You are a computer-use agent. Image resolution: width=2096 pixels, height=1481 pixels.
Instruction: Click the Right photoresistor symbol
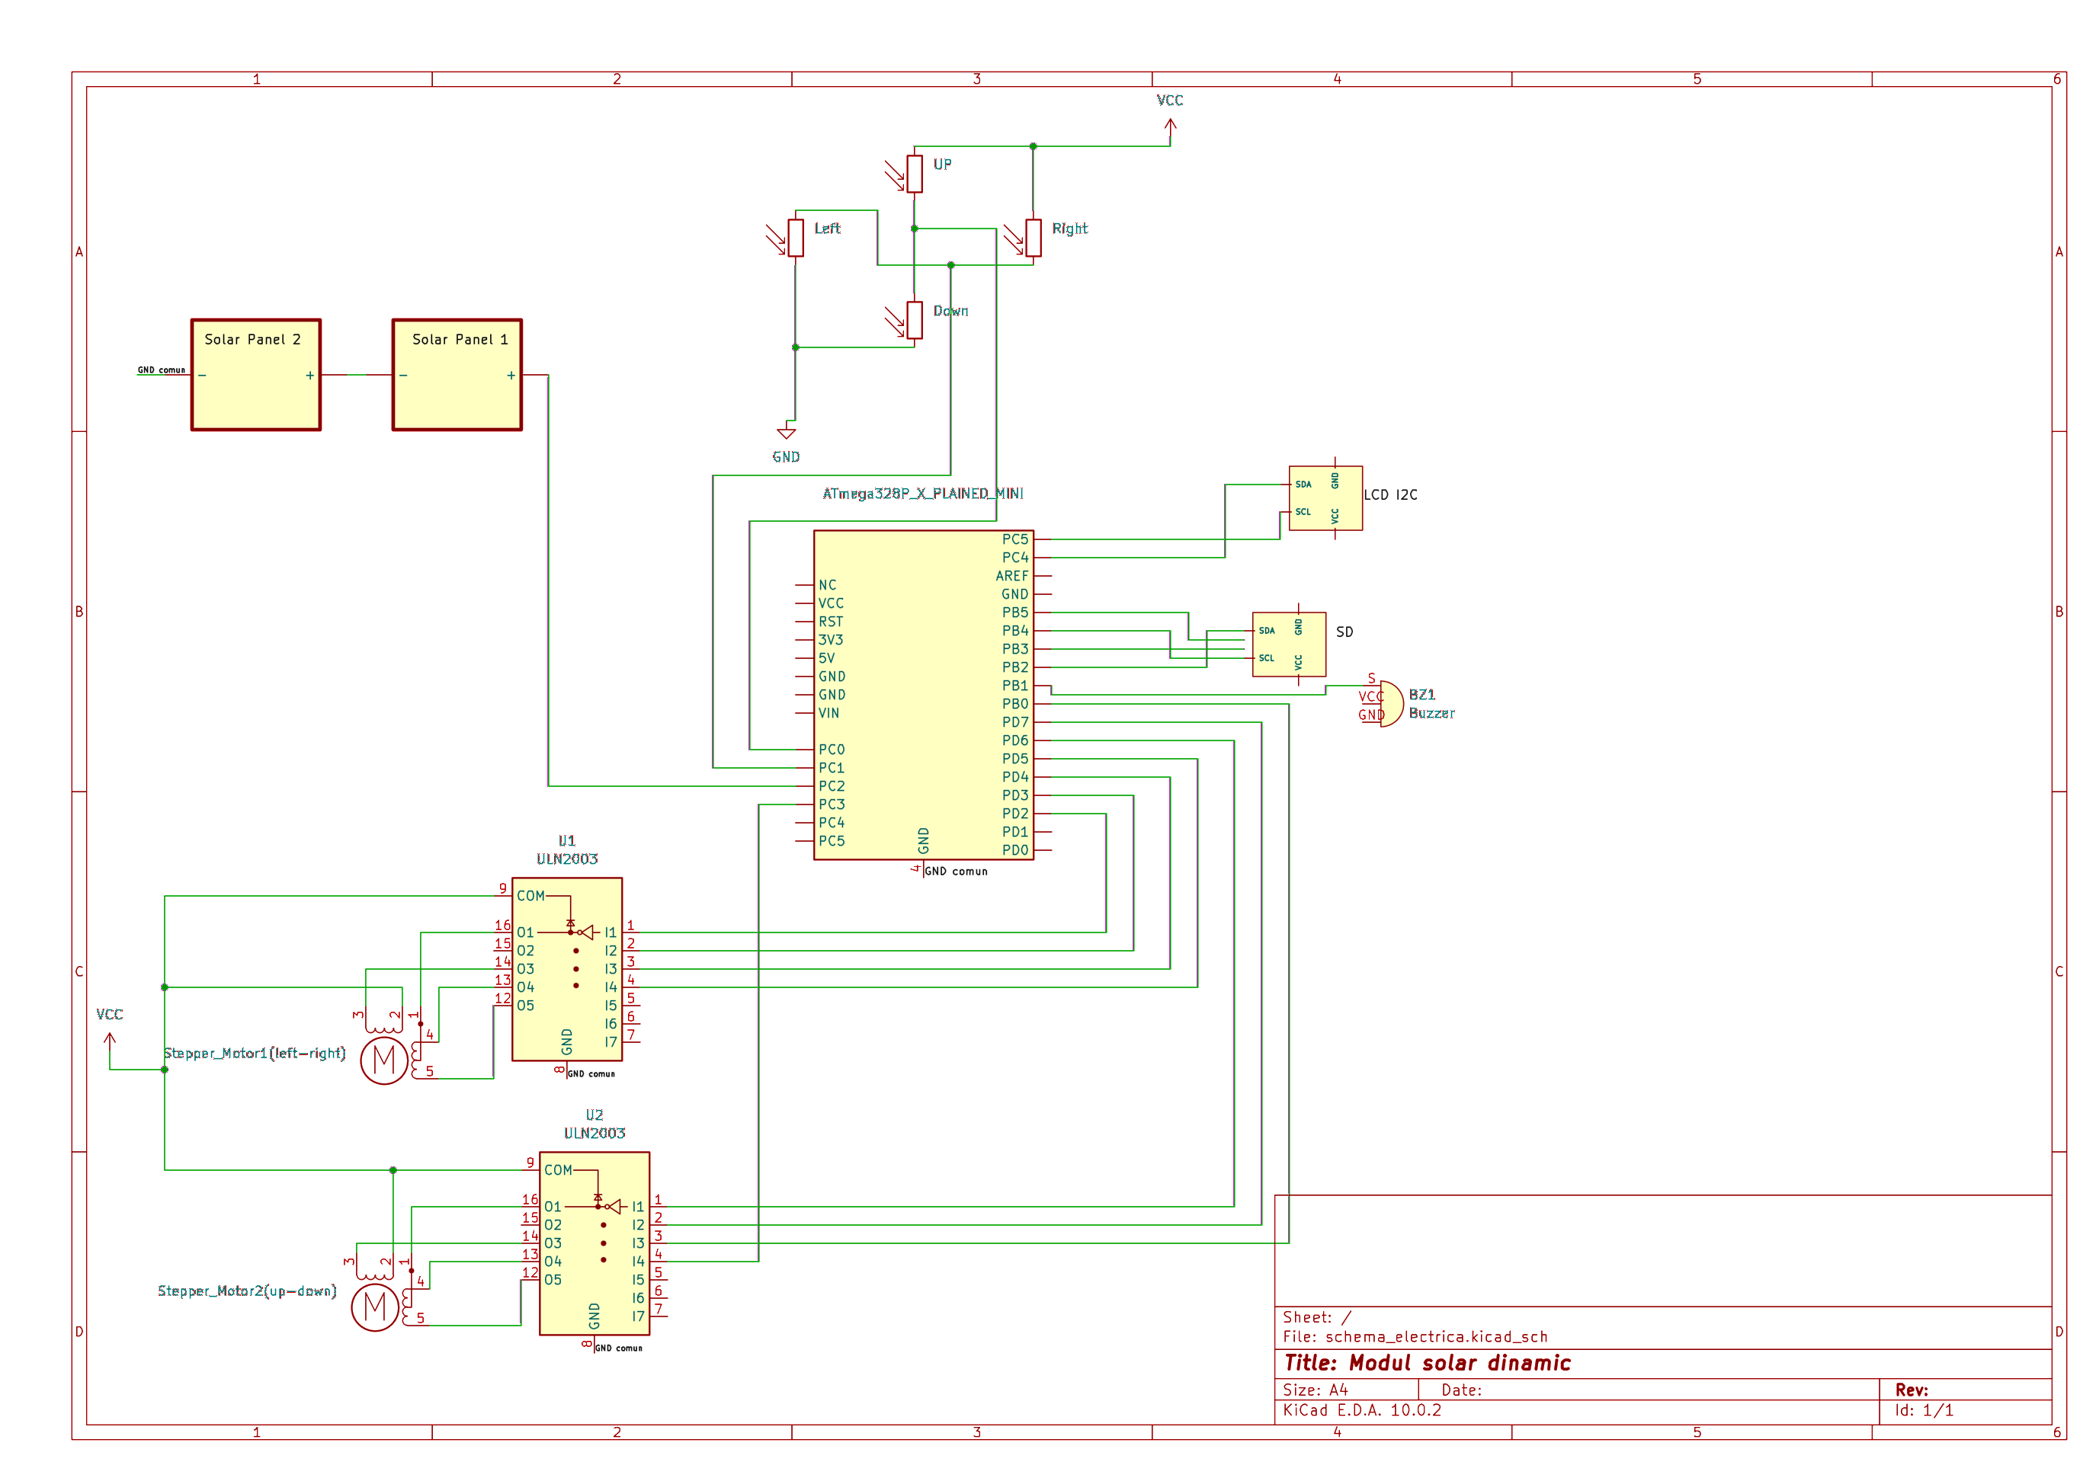pos(1034,237)
